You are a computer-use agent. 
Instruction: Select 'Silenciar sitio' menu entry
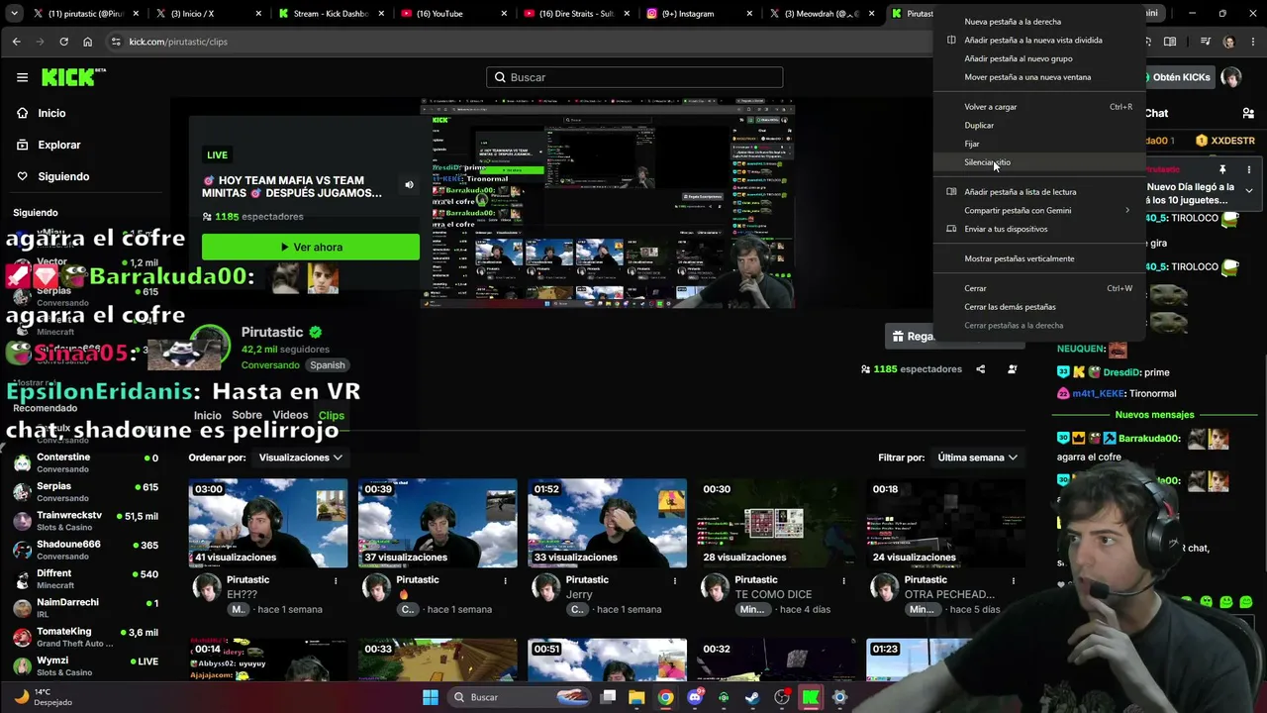click(1039, 162)
